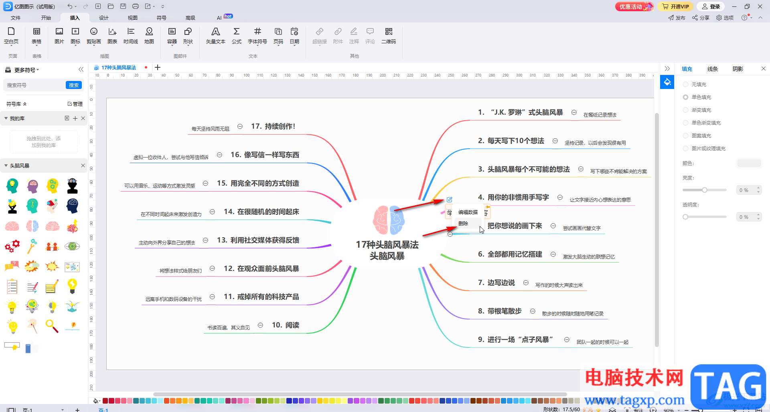This screenshot has width=770, height=412.
Task: Select 单色渐变填充 option
Action: click(x=702, y=123)
